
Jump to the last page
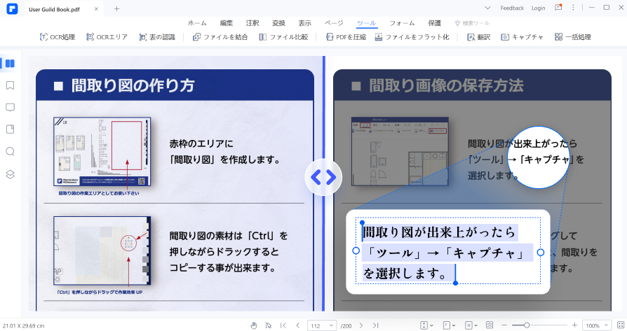point(375,325)
